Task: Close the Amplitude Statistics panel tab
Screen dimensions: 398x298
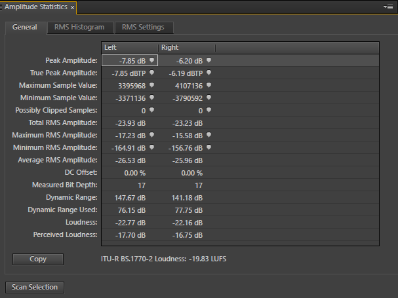Action: coord(72,8)
